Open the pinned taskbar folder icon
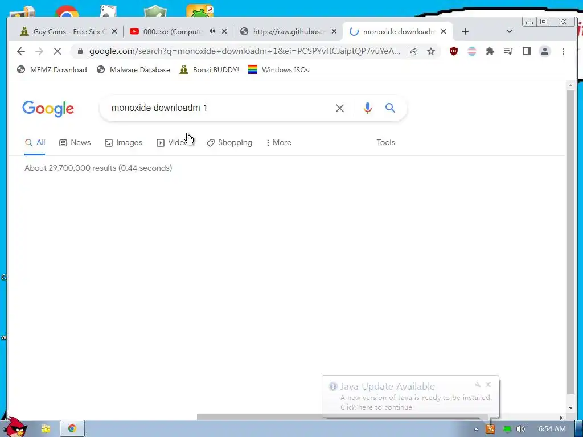This screenshot has height=437, width=583. [46, 429]
